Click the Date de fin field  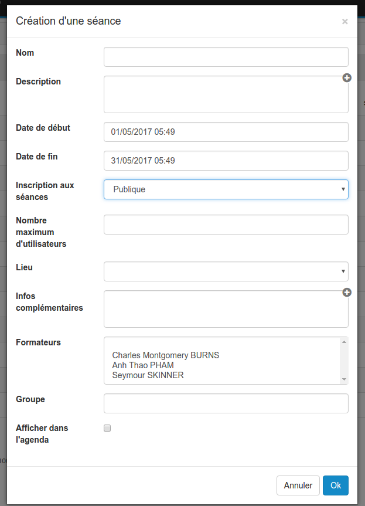226,161
